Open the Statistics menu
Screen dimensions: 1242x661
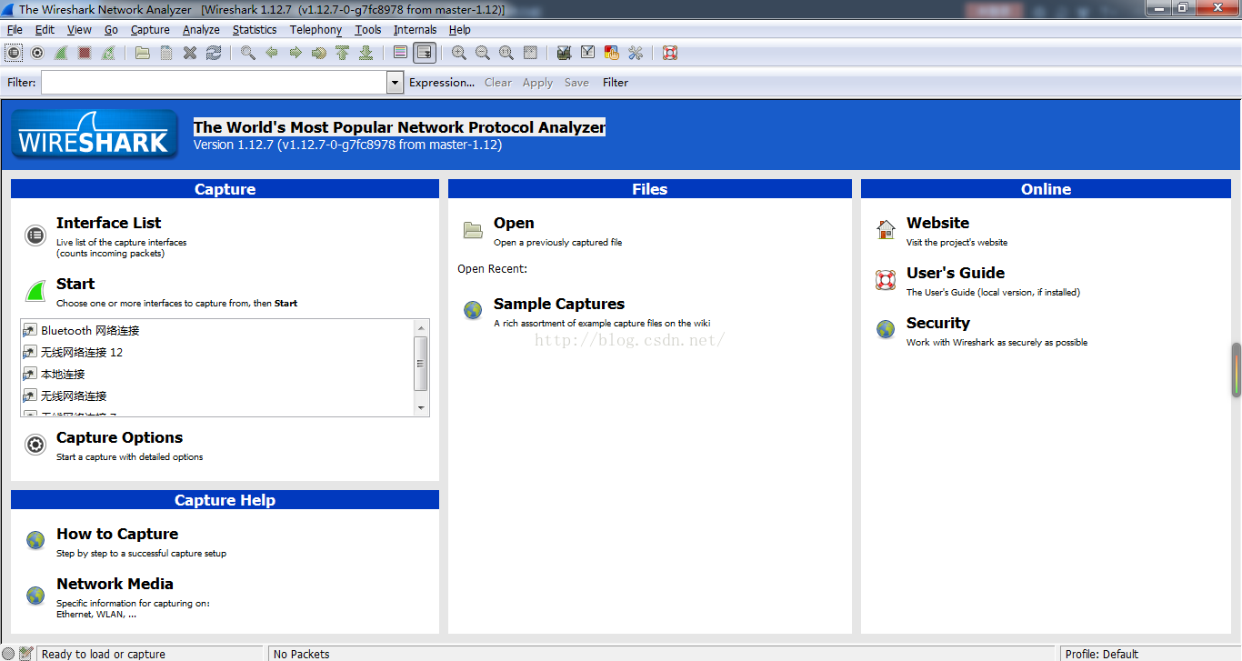(255, 30)
